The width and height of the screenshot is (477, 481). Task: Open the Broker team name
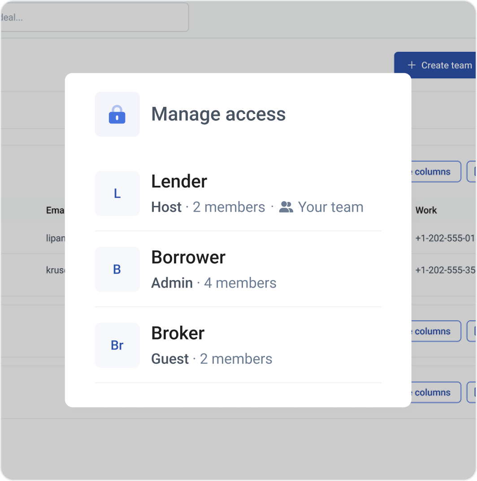tap(178, 333)
